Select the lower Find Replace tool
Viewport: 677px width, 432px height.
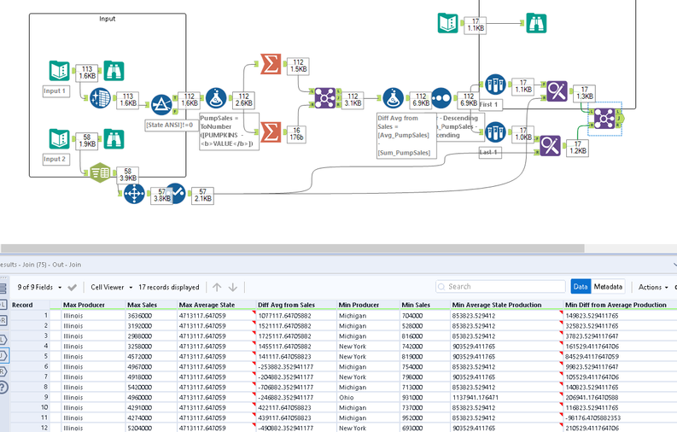[550, 145]
